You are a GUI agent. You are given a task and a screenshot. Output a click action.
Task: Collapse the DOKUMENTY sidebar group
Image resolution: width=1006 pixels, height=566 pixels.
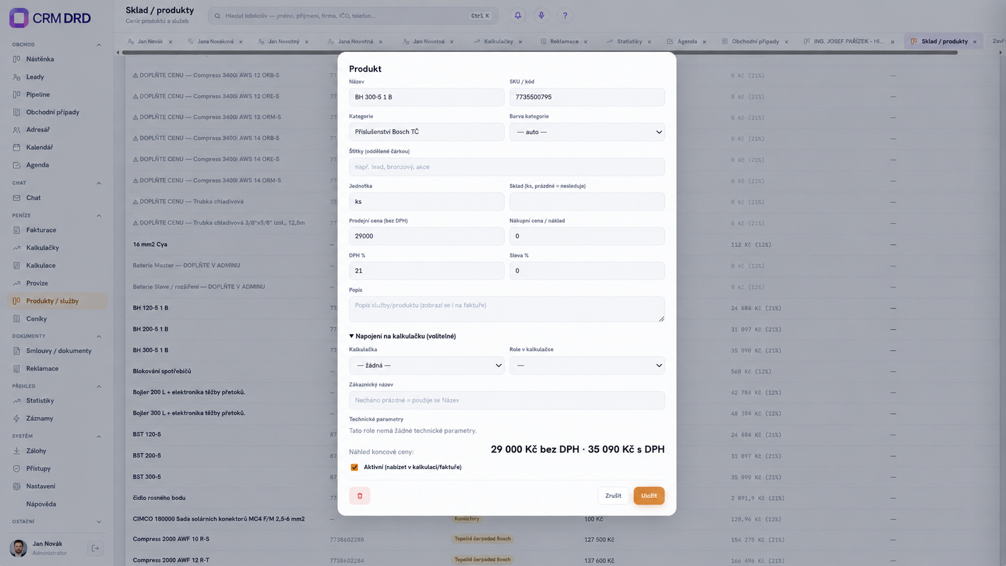99,336
